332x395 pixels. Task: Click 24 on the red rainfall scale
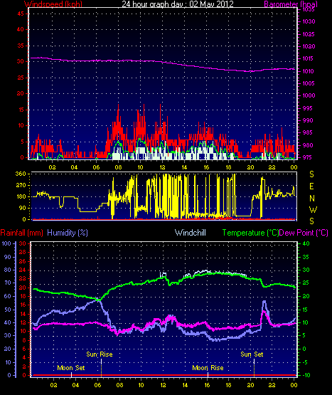coord(23,270)
